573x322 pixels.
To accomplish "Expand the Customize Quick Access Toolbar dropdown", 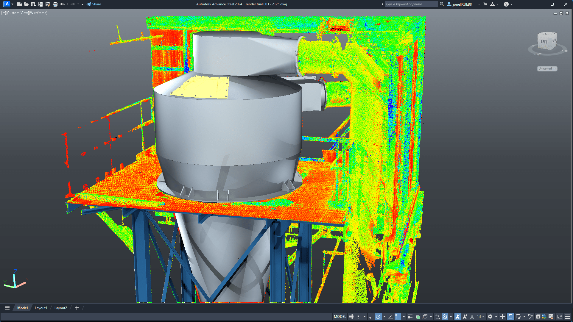I will (82, 4).
